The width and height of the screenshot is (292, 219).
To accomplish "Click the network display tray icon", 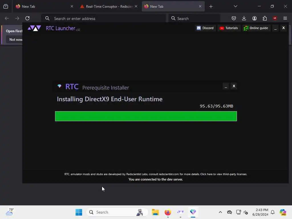I will (238, 212).
